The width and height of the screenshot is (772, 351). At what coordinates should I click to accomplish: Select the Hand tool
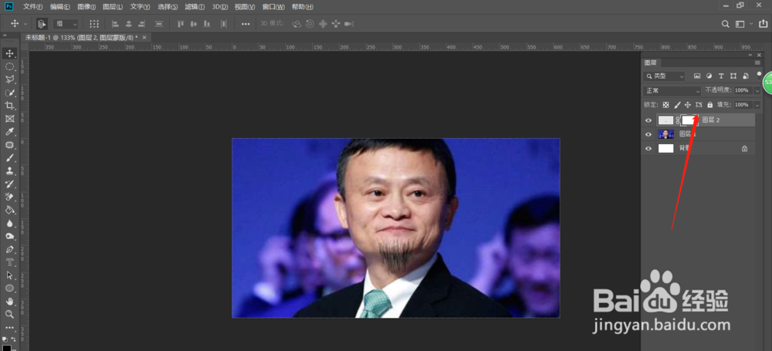(9, 301)
